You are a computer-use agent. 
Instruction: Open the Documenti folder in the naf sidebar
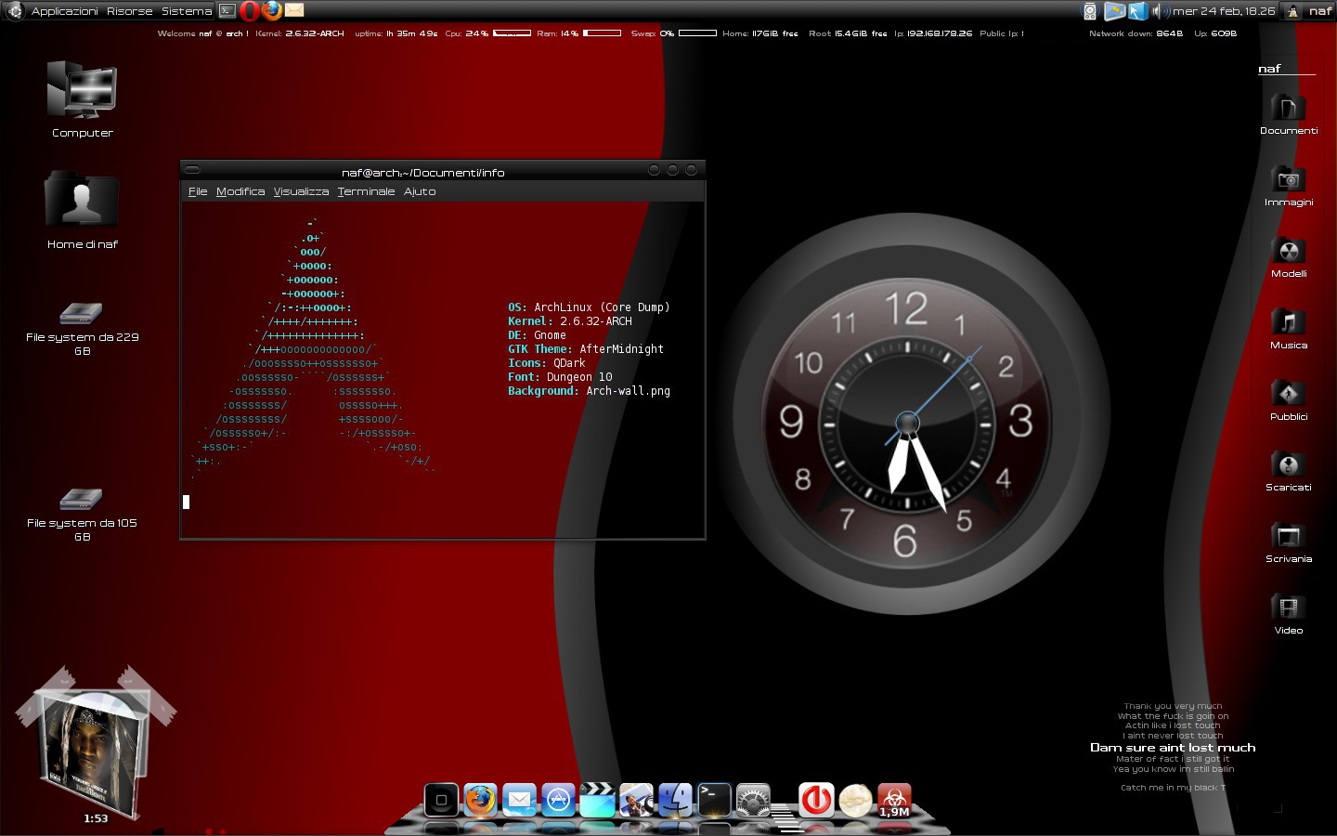click(1289, 107)
